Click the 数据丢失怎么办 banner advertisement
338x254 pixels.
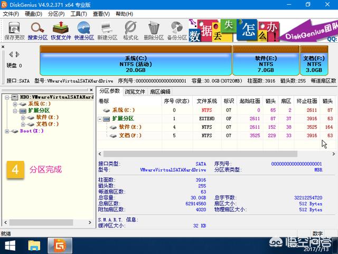(234, 31)
